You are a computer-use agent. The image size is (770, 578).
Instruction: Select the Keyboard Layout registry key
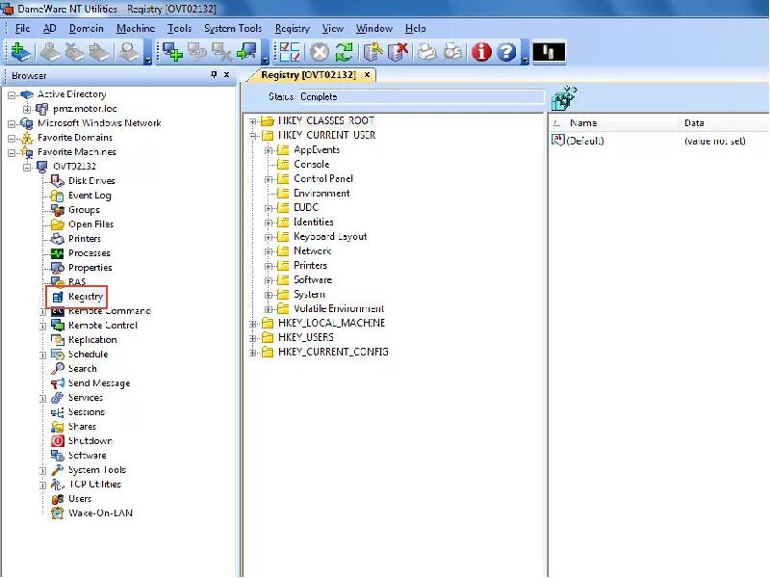click(x=330, y=236)
